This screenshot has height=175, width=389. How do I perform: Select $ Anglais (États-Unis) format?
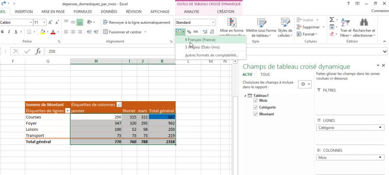211,47
